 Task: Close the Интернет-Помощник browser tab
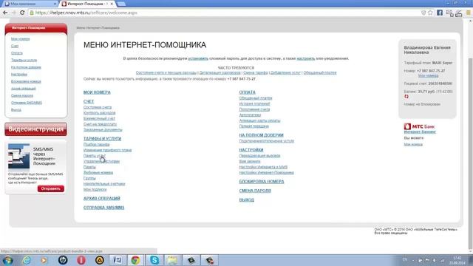(112, 4)
